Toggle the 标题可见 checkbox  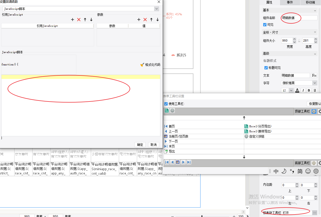click(266, 68)
